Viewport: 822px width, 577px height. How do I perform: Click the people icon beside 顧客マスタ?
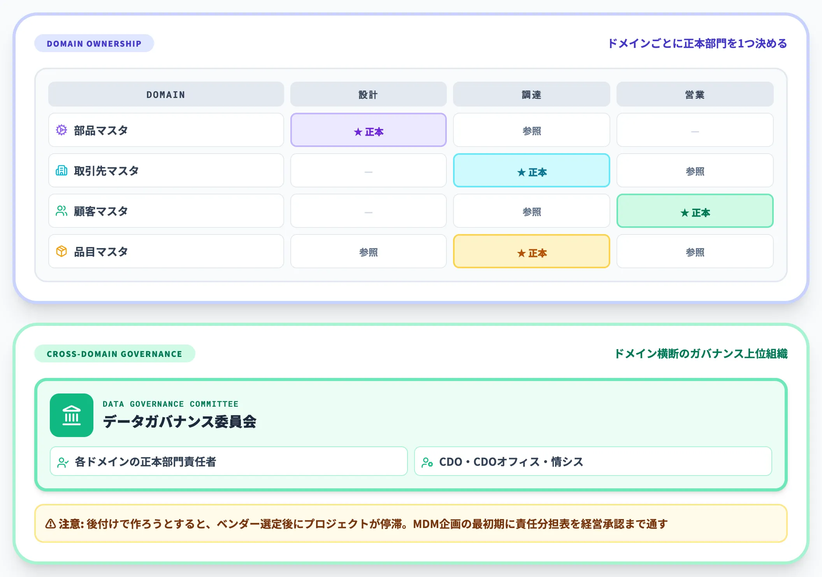[x=61, y=211]
